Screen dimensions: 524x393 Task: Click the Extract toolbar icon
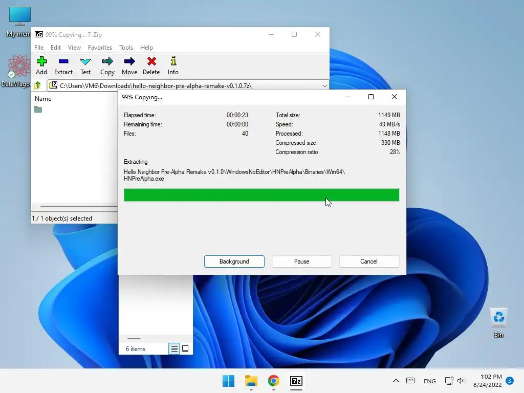click(x=63, y=65)
